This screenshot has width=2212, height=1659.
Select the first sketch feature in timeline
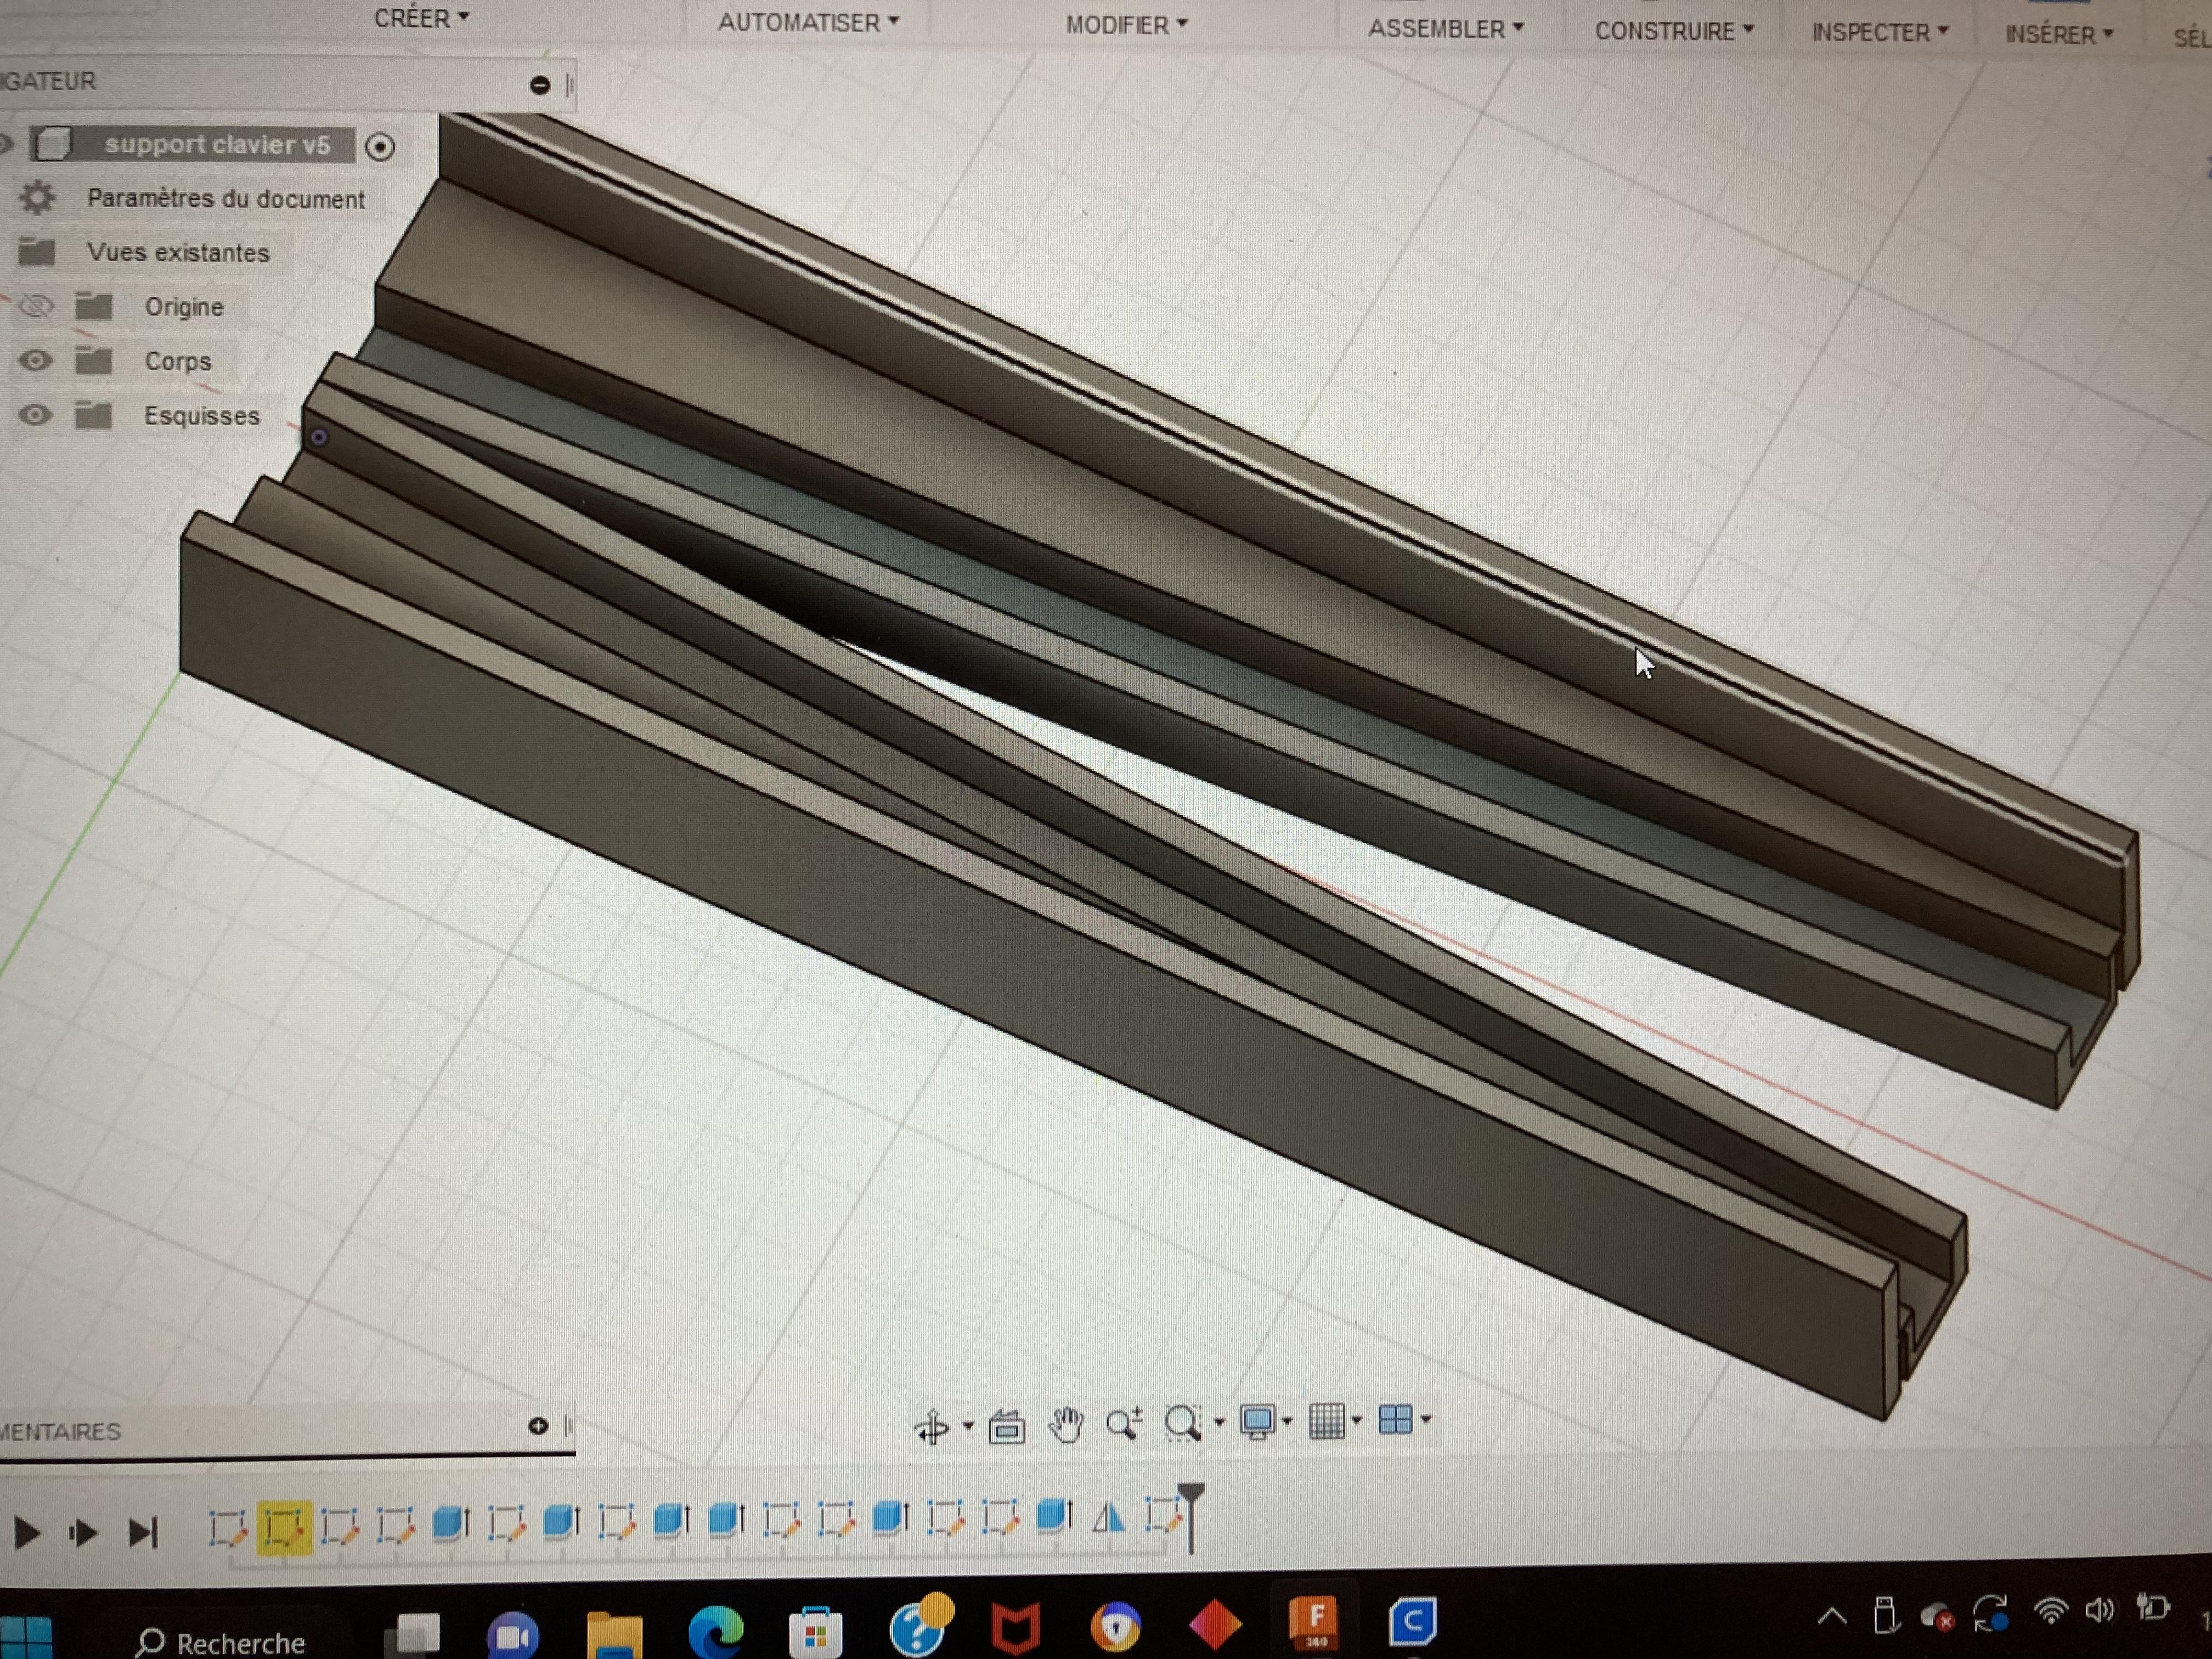pyautogui.click(x=228, y=1528)
